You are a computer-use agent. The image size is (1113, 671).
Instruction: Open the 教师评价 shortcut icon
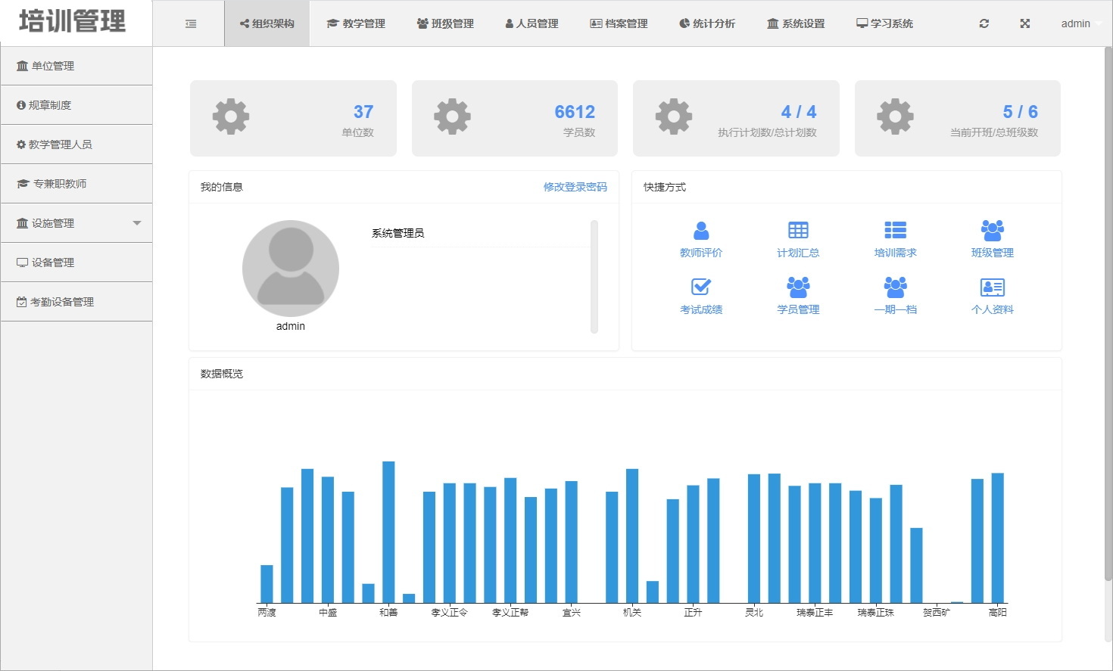(701, 231)
